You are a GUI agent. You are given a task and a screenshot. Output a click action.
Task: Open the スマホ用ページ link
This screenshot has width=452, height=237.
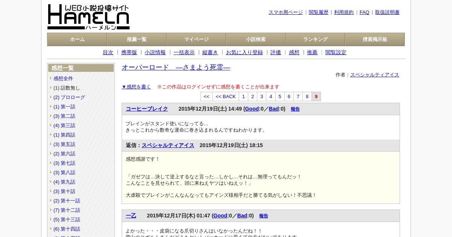tap(286, 12)
